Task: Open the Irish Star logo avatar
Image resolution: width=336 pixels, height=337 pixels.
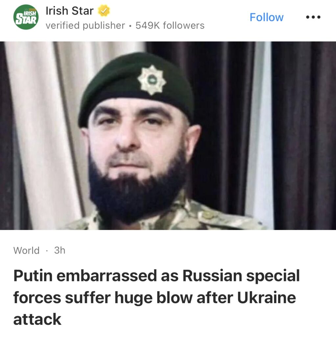Action: point(26,17)
